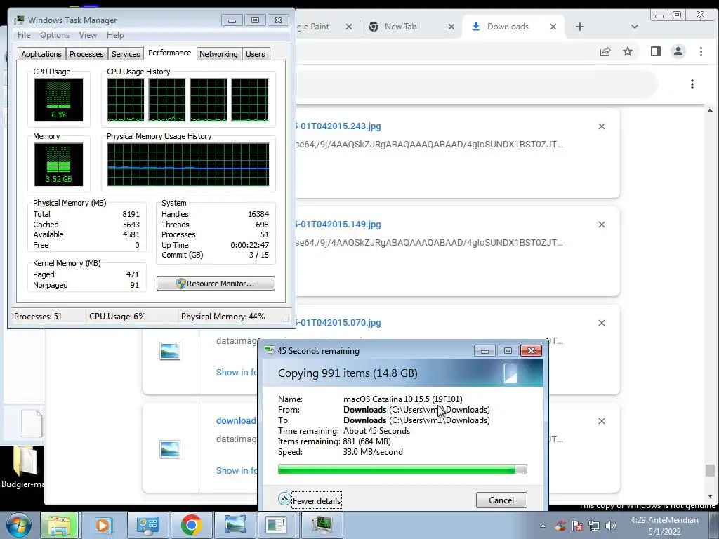719x539 pixels.
Task: Remove the bottom download entry from the list
Action: pos(602,421)
